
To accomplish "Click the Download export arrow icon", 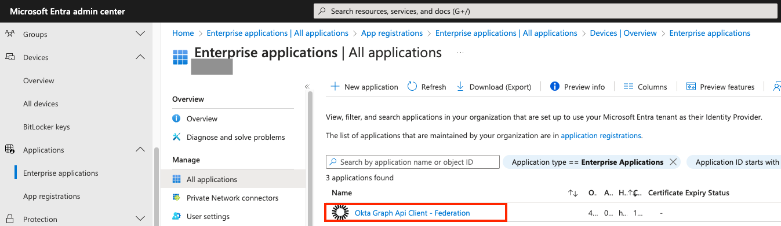I will 460,86.
